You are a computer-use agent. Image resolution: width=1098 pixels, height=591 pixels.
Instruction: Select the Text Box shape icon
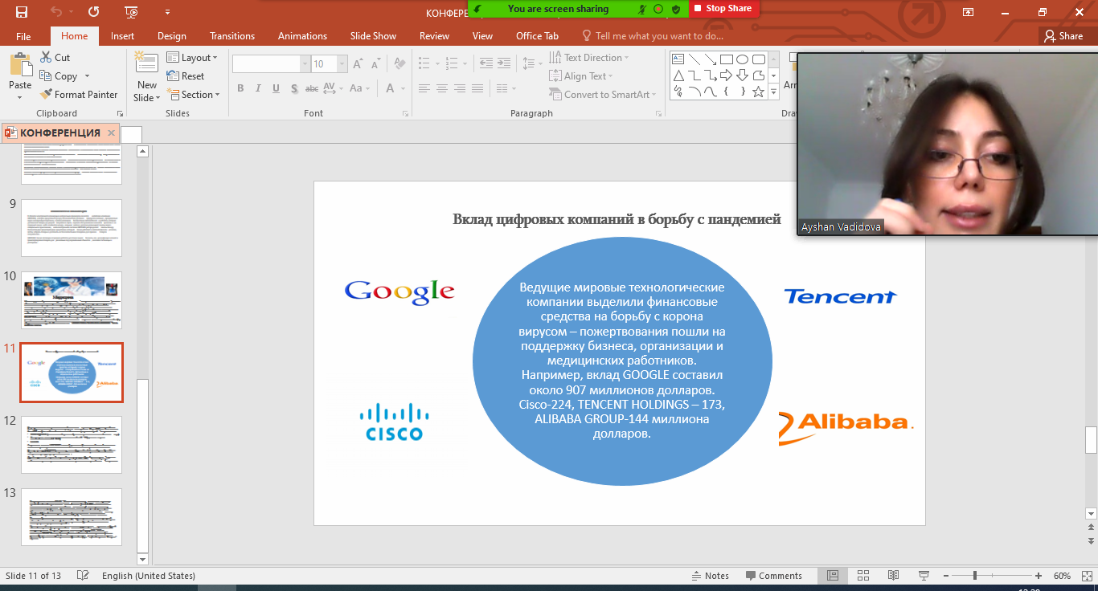tap(678, 59)
